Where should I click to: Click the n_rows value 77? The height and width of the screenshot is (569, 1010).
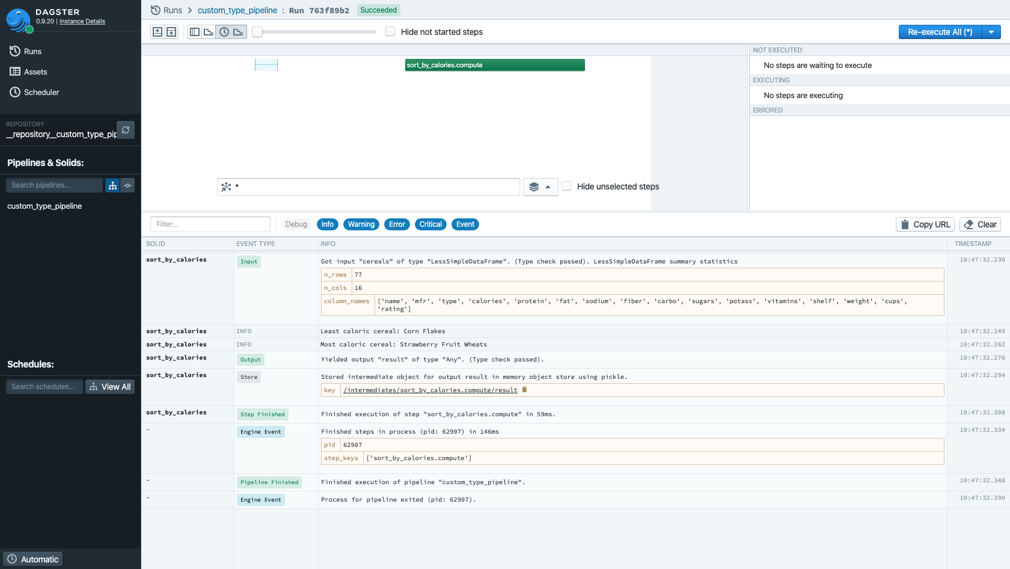[358, 275]
